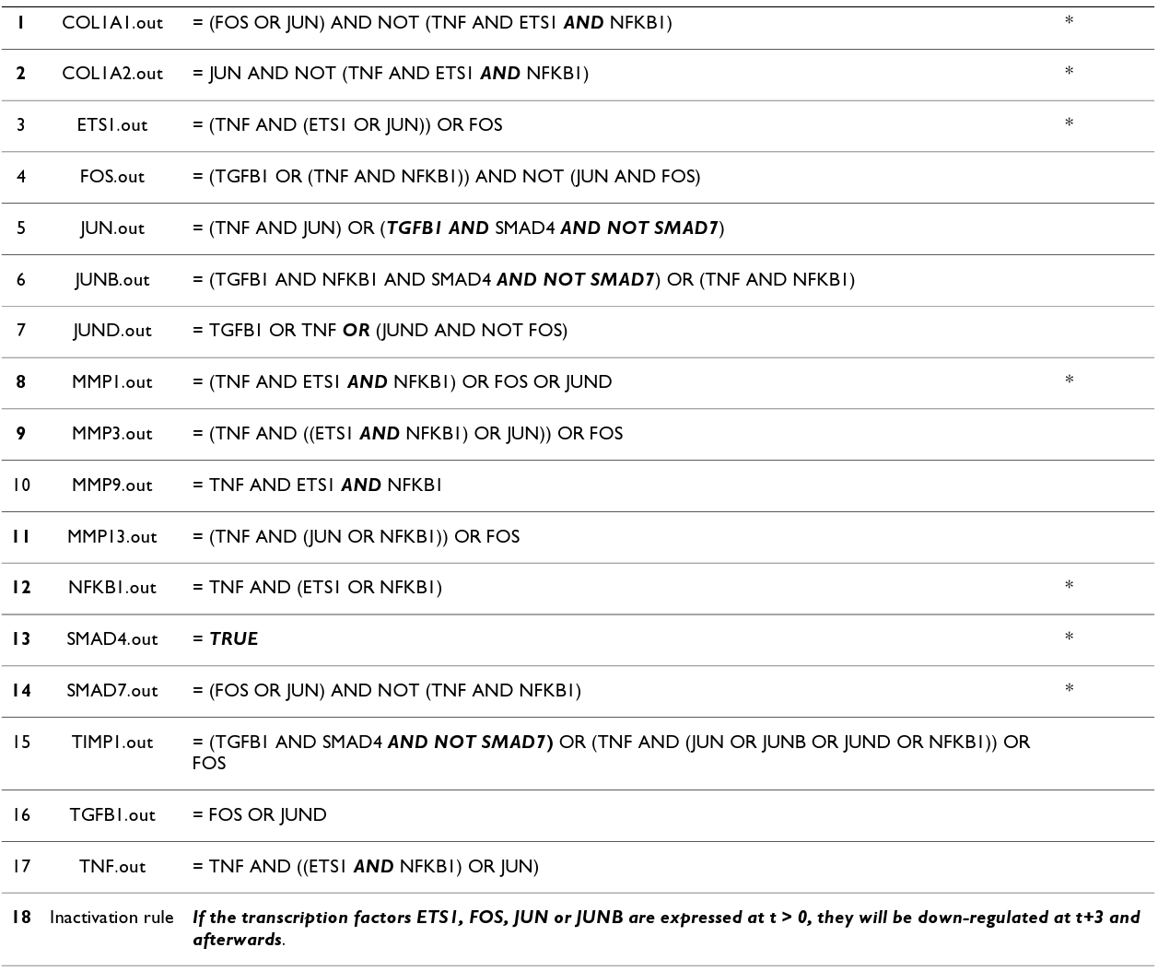Click the JUND.out rule formula

pos(380,331)
